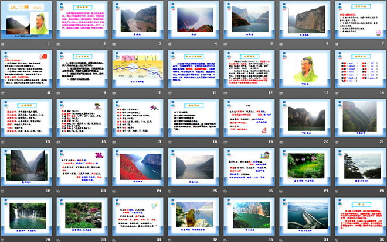This screenshot has height=242, width=387.
Task: Select slide 8 thumbnail with snail graphic
Action: [26, 69]
